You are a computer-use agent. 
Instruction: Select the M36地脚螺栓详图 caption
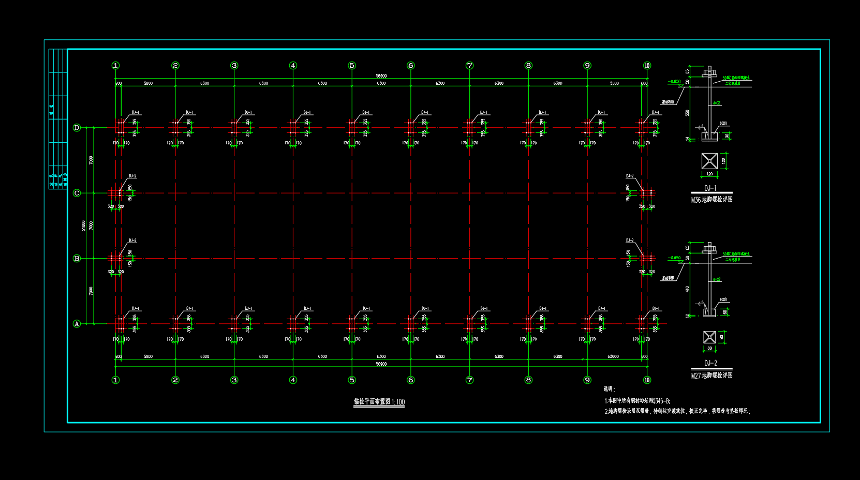point(712,200)
